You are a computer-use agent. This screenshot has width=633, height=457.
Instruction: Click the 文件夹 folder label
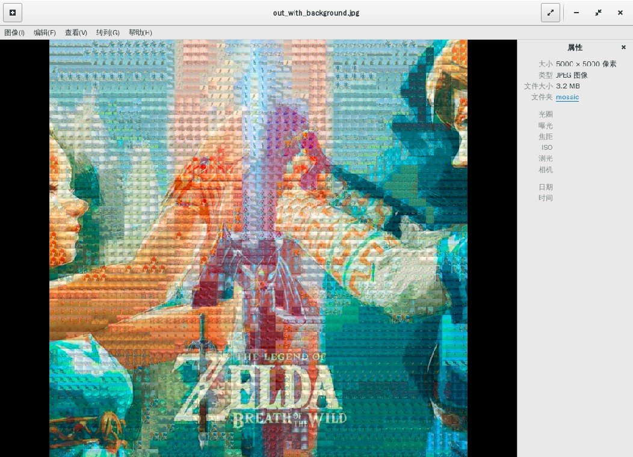coord(542,97)
